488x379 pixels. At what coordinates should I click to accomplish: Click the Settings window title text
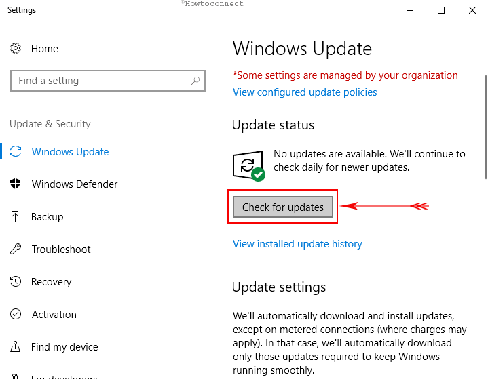click(x=22, y=10)
